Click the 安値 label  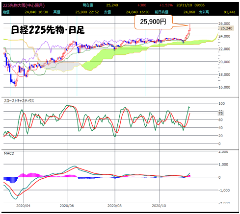[107, 12]
